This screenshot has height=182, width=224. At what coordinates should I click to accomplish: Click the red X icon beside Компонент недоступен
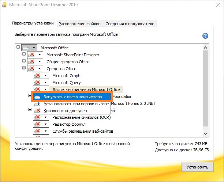coord(37,111)
